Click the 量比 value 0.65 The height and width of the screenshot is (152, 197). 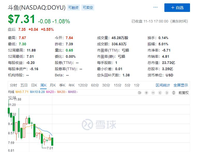pos(69,50)
